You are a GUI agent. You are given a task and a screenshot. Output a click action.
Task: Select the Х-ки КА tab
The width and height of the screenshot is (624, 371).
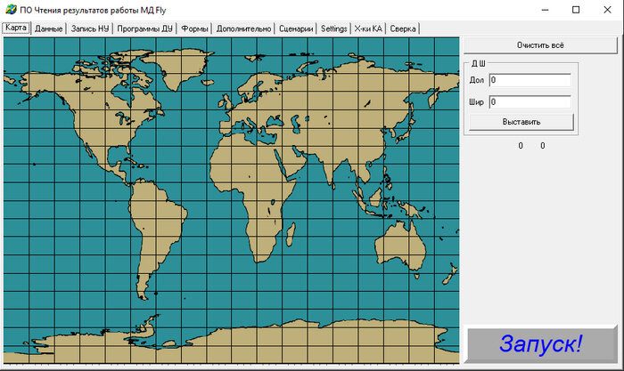pos(367,28)
